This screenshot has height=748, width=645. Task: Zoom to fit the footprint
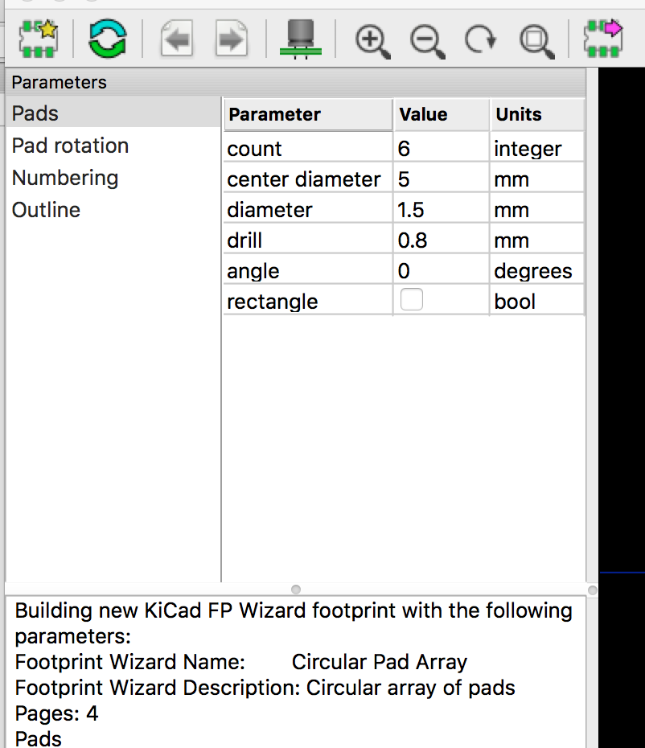[535, 39]
